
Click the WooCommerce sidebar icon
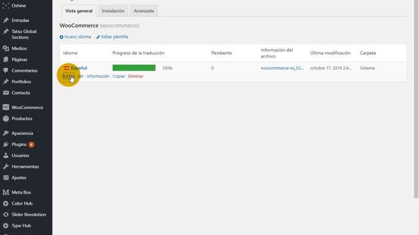6,107
